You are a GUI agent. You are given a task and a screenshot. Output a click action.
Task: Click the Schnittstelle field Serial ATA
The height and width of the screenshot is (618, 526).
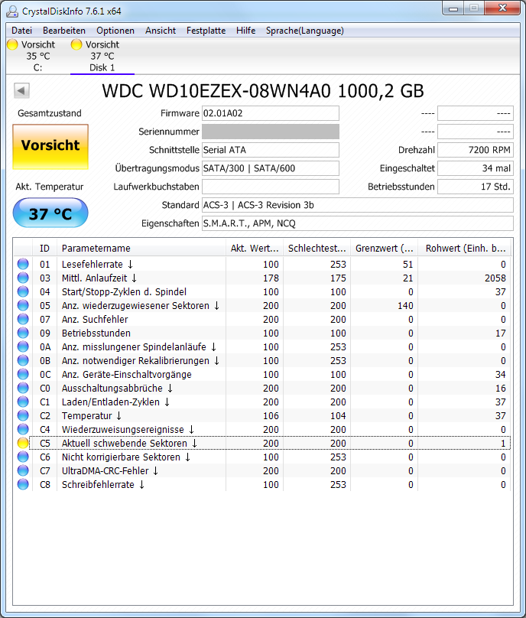[x=271, y=150]
